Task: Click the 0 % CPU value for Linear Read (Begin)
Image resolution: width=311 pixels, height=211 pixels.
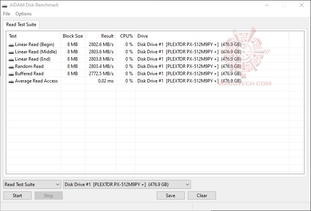Action: click(129, 45)
